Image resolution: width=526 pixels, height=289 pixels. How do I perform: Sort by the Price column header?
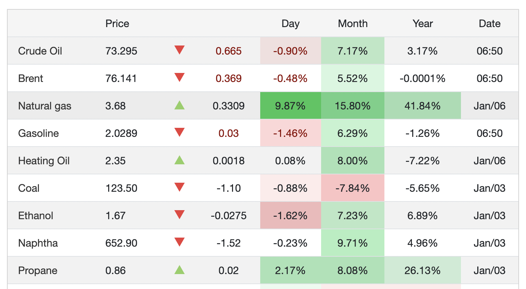tap(117, 24)
